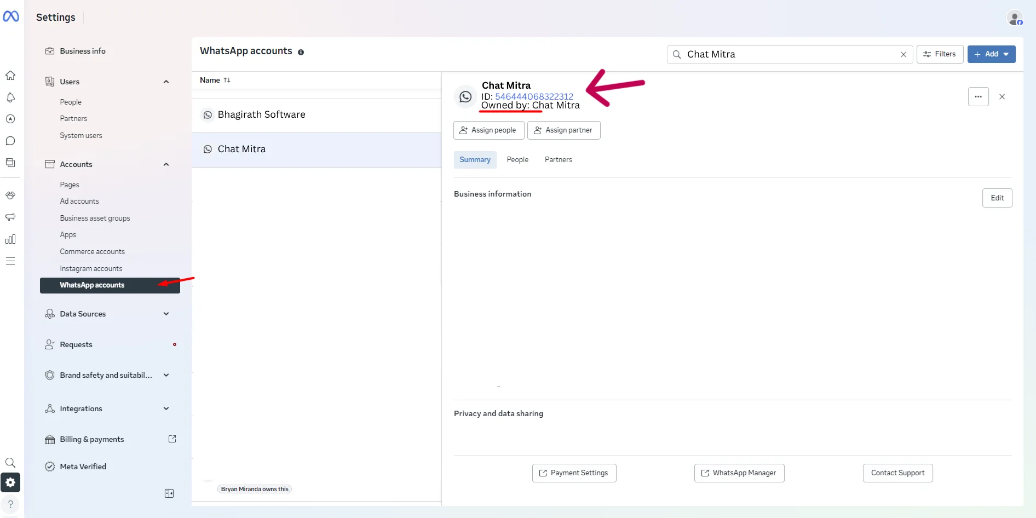This screenshot has height=518, width=1036.
Task: Click Contact Support button
Action: tap(897, 473)
